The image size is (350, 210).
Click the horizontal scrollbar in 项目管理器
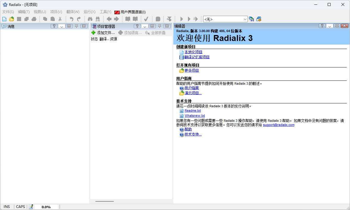click(105, 201)
